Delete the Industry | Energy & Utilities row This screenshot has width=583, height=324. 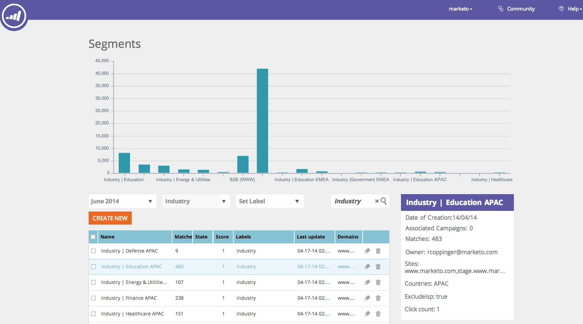pos(378,282)
